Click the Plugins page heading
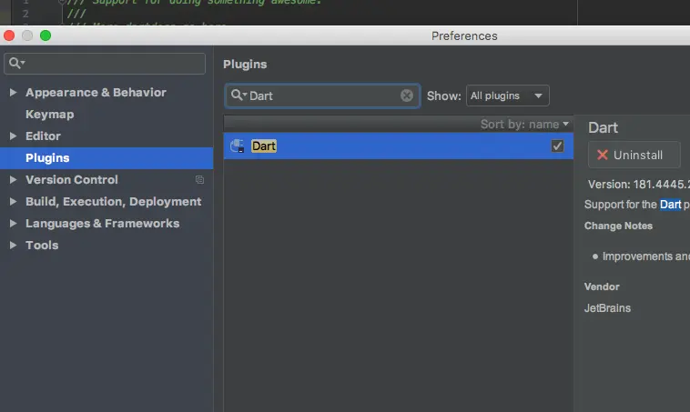 tap(245, 65)
